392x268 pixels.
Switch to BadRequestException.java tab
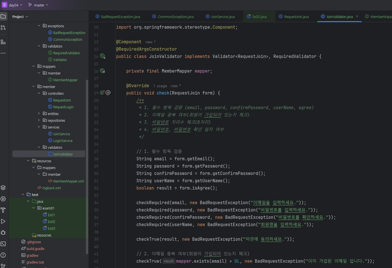118,17
